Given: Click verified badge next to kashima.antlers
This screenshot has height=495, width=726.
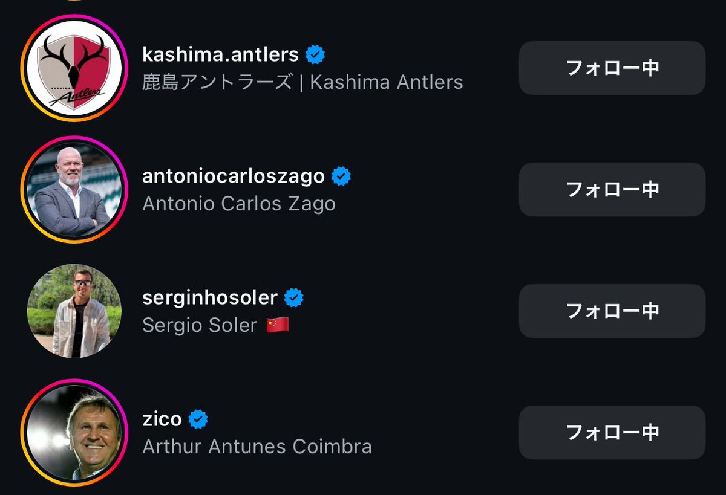Looking at the screenshot, I should 315,55.
